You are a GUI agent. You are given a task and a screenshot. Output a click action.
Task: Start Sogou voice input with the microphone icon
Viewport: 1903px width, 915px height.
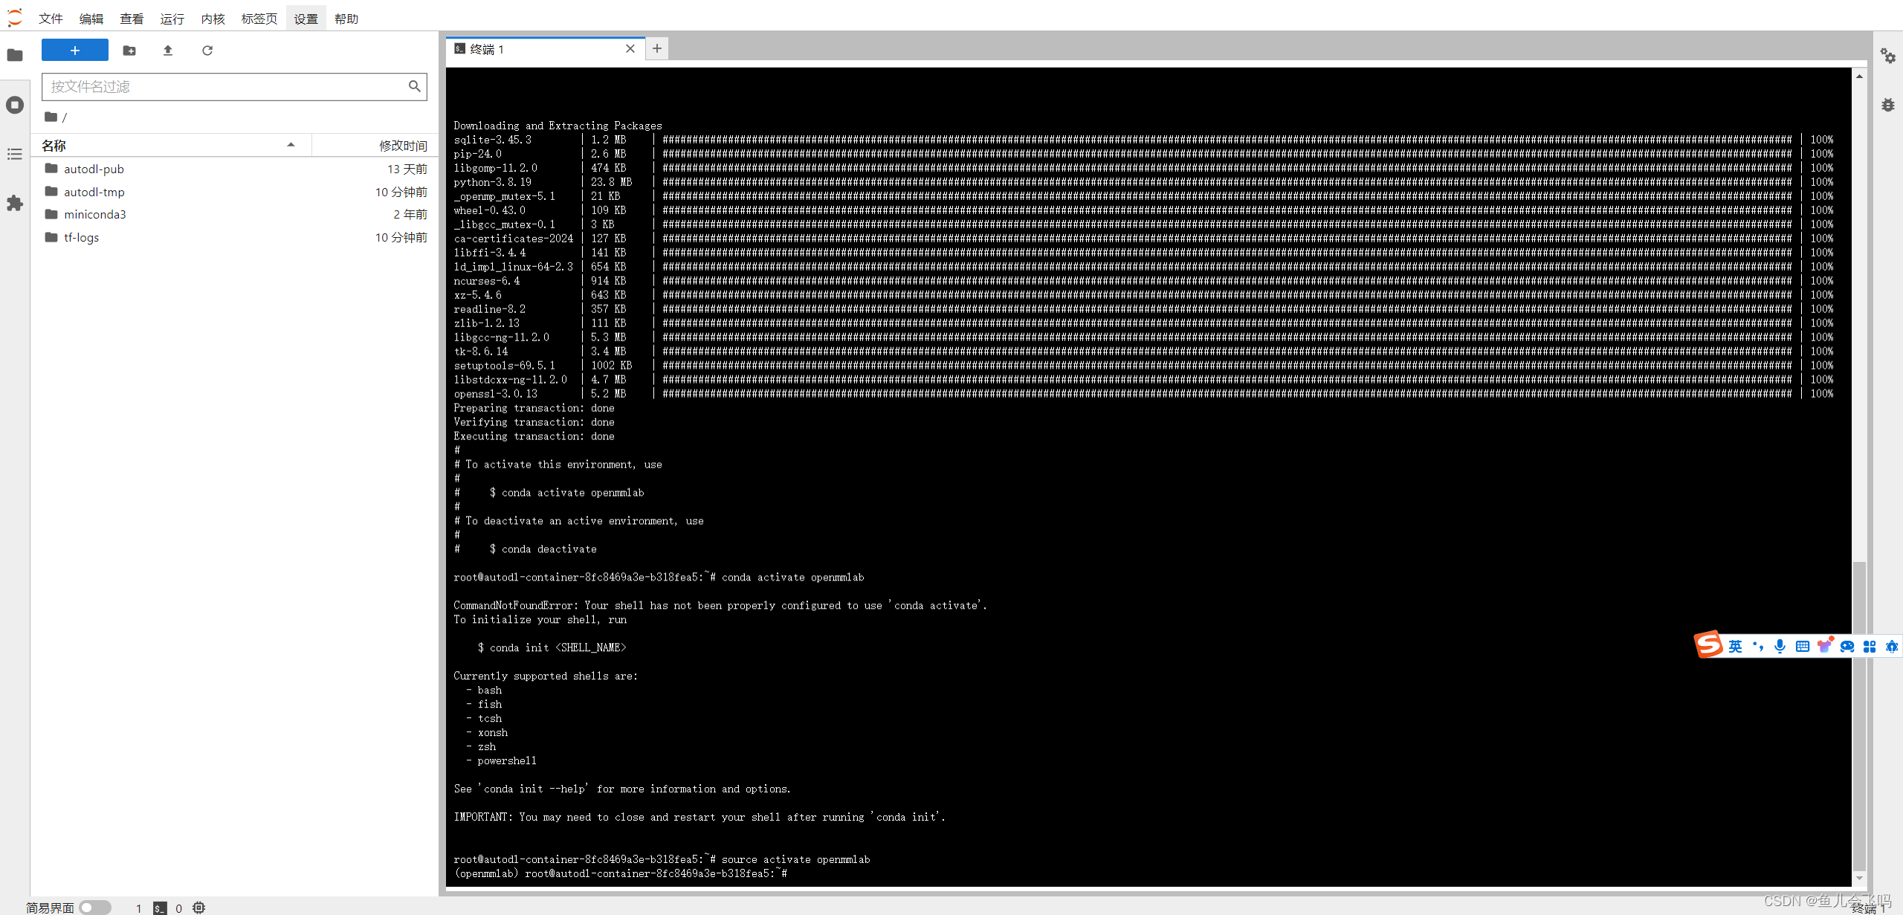[x=1780, y=646]
